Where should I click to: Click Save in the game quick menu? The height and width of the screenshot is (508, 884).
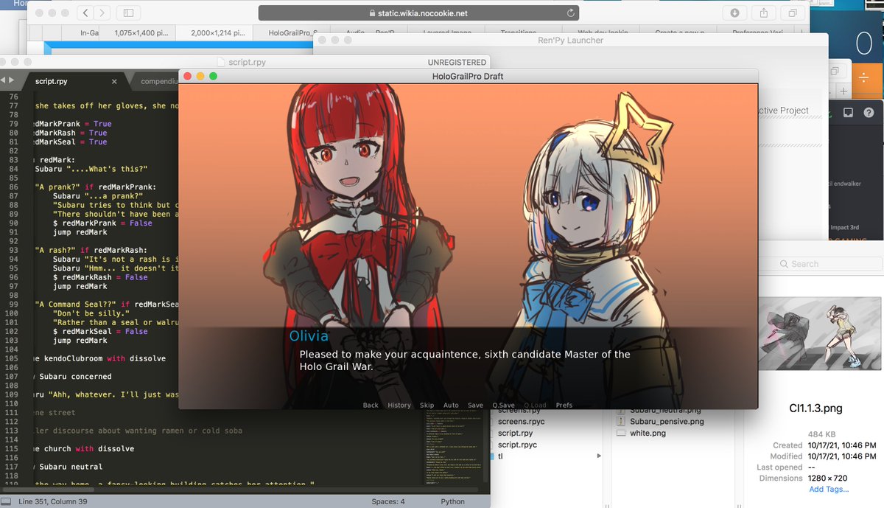[x=476, y=405]
